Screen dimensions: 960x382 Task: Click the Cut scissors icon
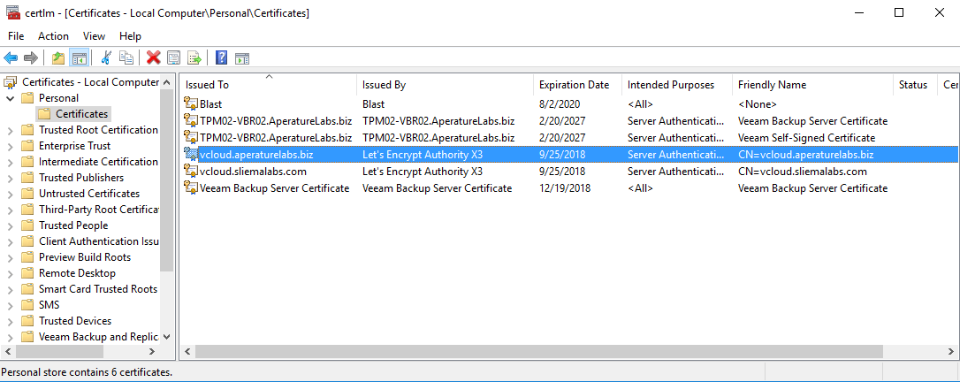(106, 58)
